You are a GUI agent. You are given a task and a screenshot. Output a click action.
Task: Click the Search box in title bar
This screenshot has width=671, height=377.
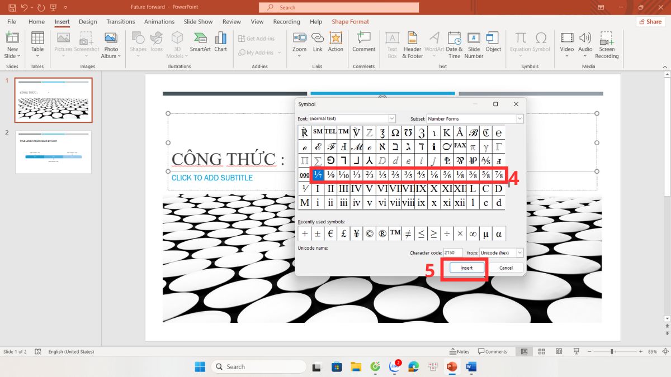[x=339, y=7]
